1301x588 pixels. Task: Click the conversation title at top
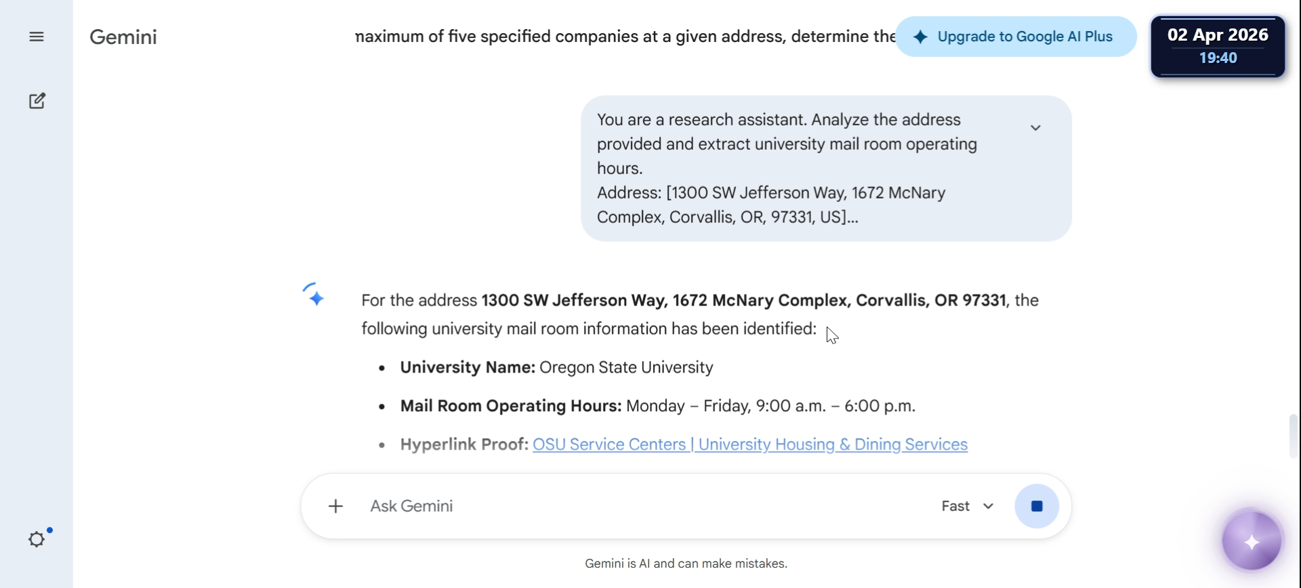pyautogui.click(x=625, y=37)
